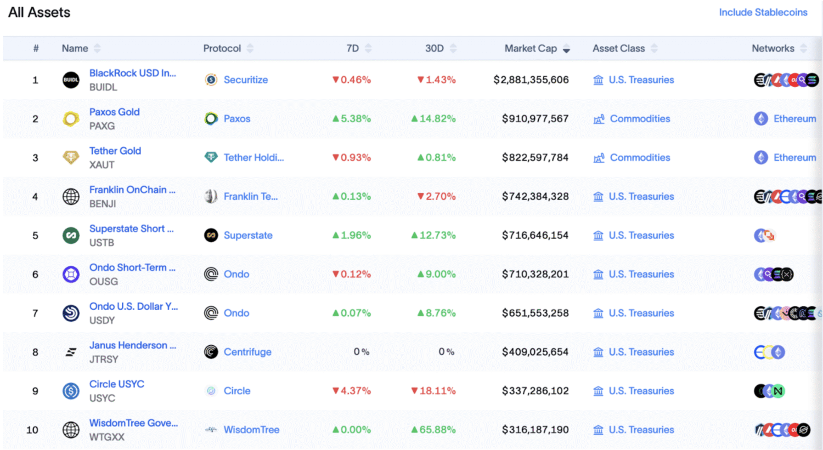Click the Tether Gold XAUT icon

coord(71,158)
